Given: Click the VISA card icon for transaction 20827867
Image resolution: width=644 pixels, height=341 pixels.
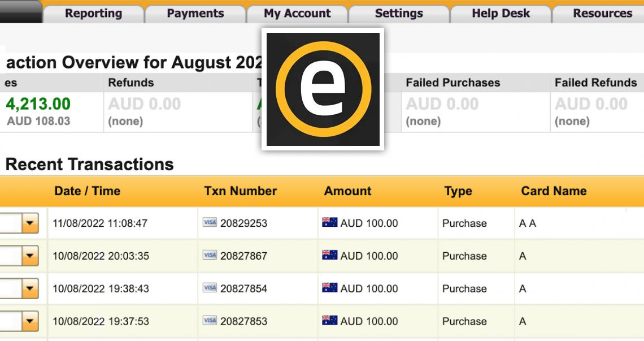Looking at the screenshot, I should [x=210, y=256].
